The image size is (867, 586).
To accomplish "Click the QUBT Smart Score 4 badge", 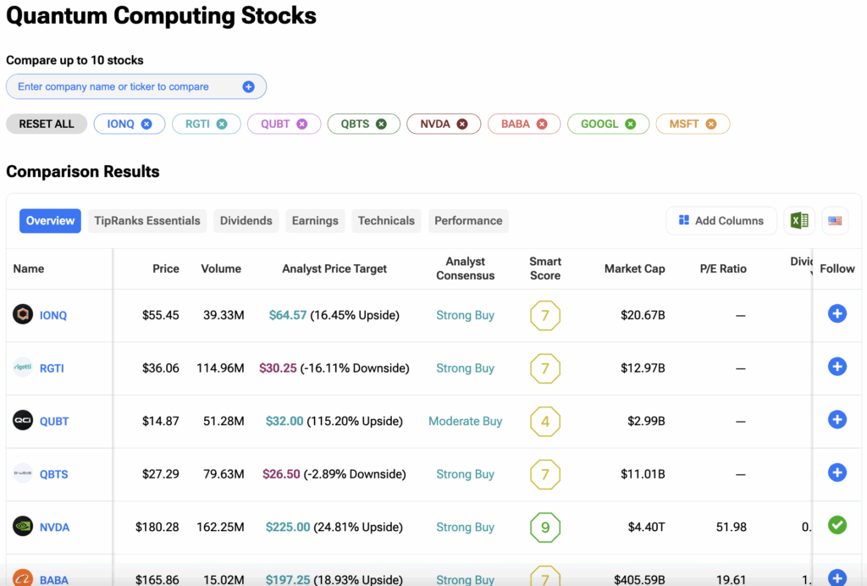I will tap(545, 421).
